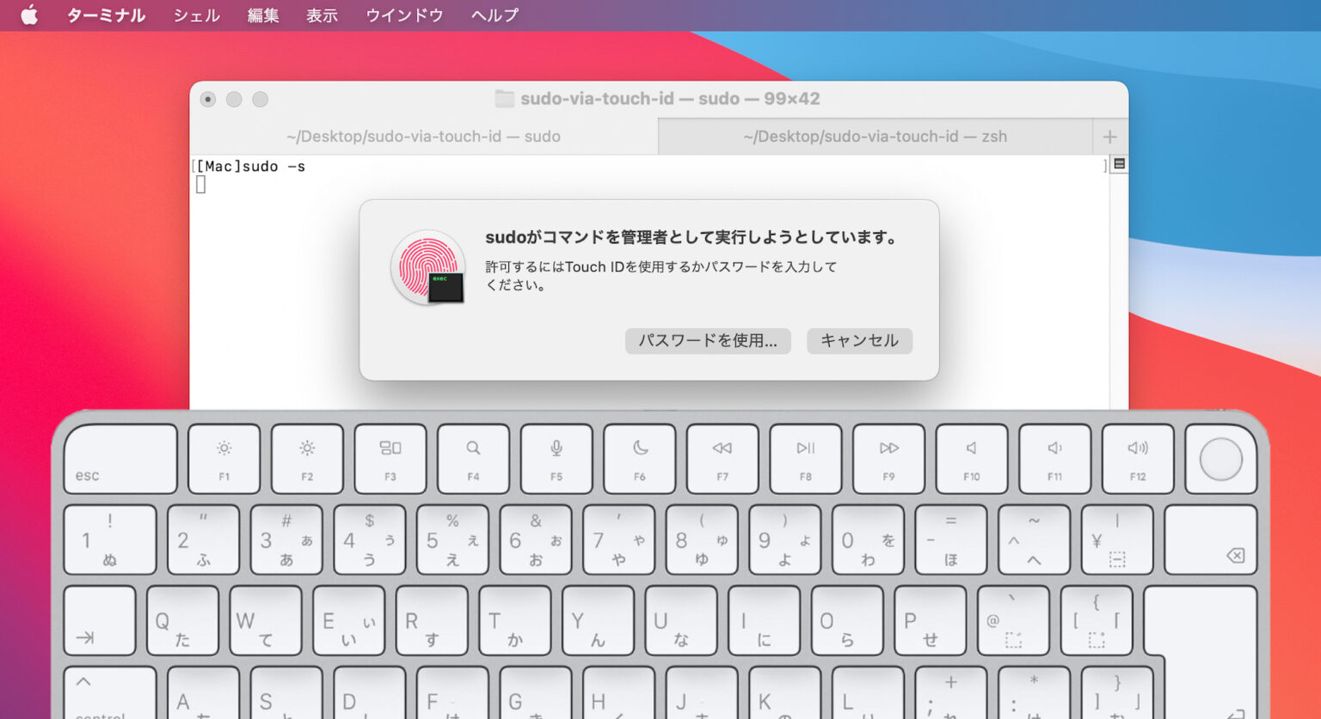Open the 編集 menu

click(x=263, y=15)
